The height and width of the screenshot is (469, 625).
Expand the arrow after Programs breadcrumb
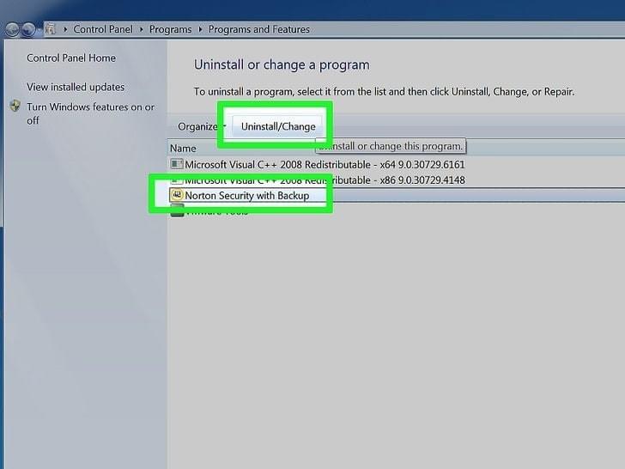[200, 29]
